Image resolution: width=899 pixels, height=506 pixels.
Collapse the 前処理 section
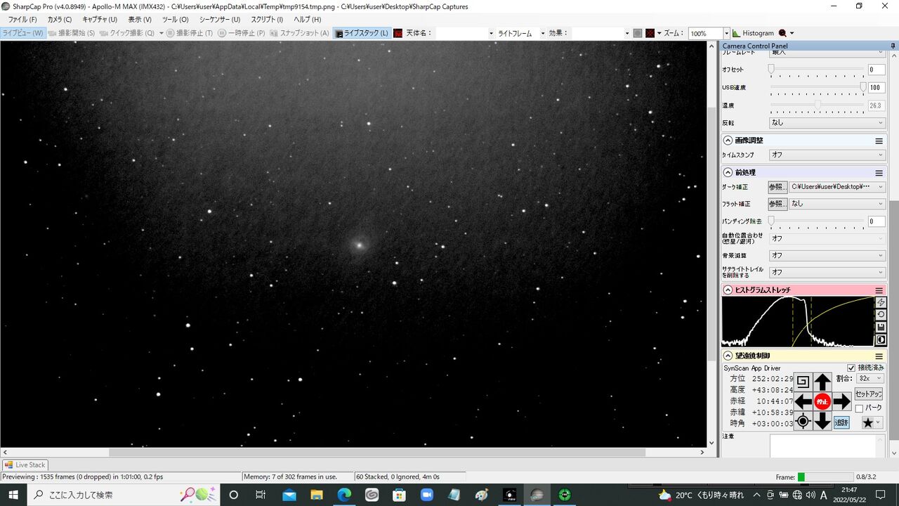[x=728, y=173]
